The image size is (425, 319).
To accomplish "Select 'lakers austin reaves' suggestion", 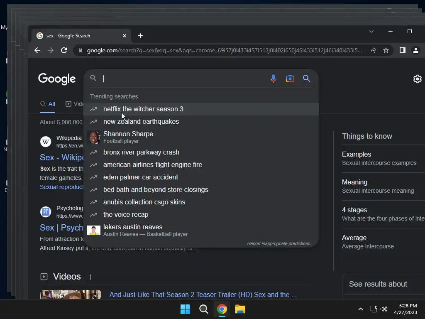I will click(x=201, y=230).
